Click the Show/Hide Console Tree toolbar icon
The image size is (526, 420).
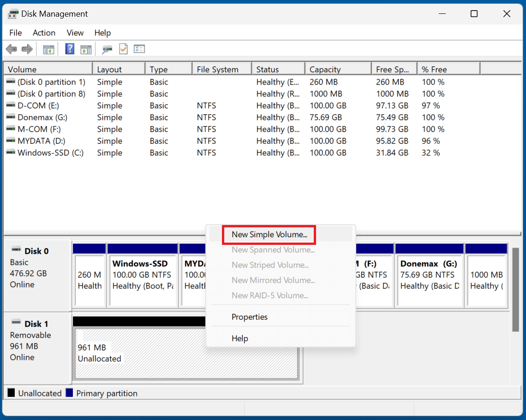pyautogui.click(x=48, y=49)
